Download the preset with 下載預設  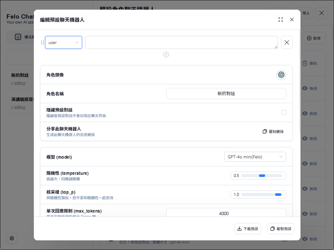(x=248, y=229)
